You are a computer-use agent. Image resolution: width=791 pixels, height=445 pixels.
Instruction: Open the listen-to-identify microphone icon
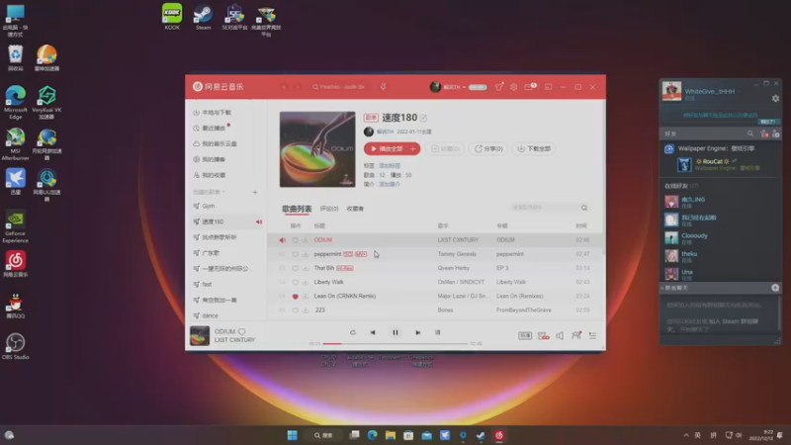pos(384,87)
